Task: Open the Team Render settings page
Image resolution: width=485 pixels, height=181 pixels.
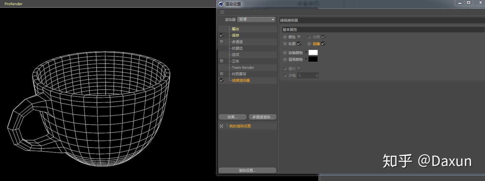Action: pos(243,68)
